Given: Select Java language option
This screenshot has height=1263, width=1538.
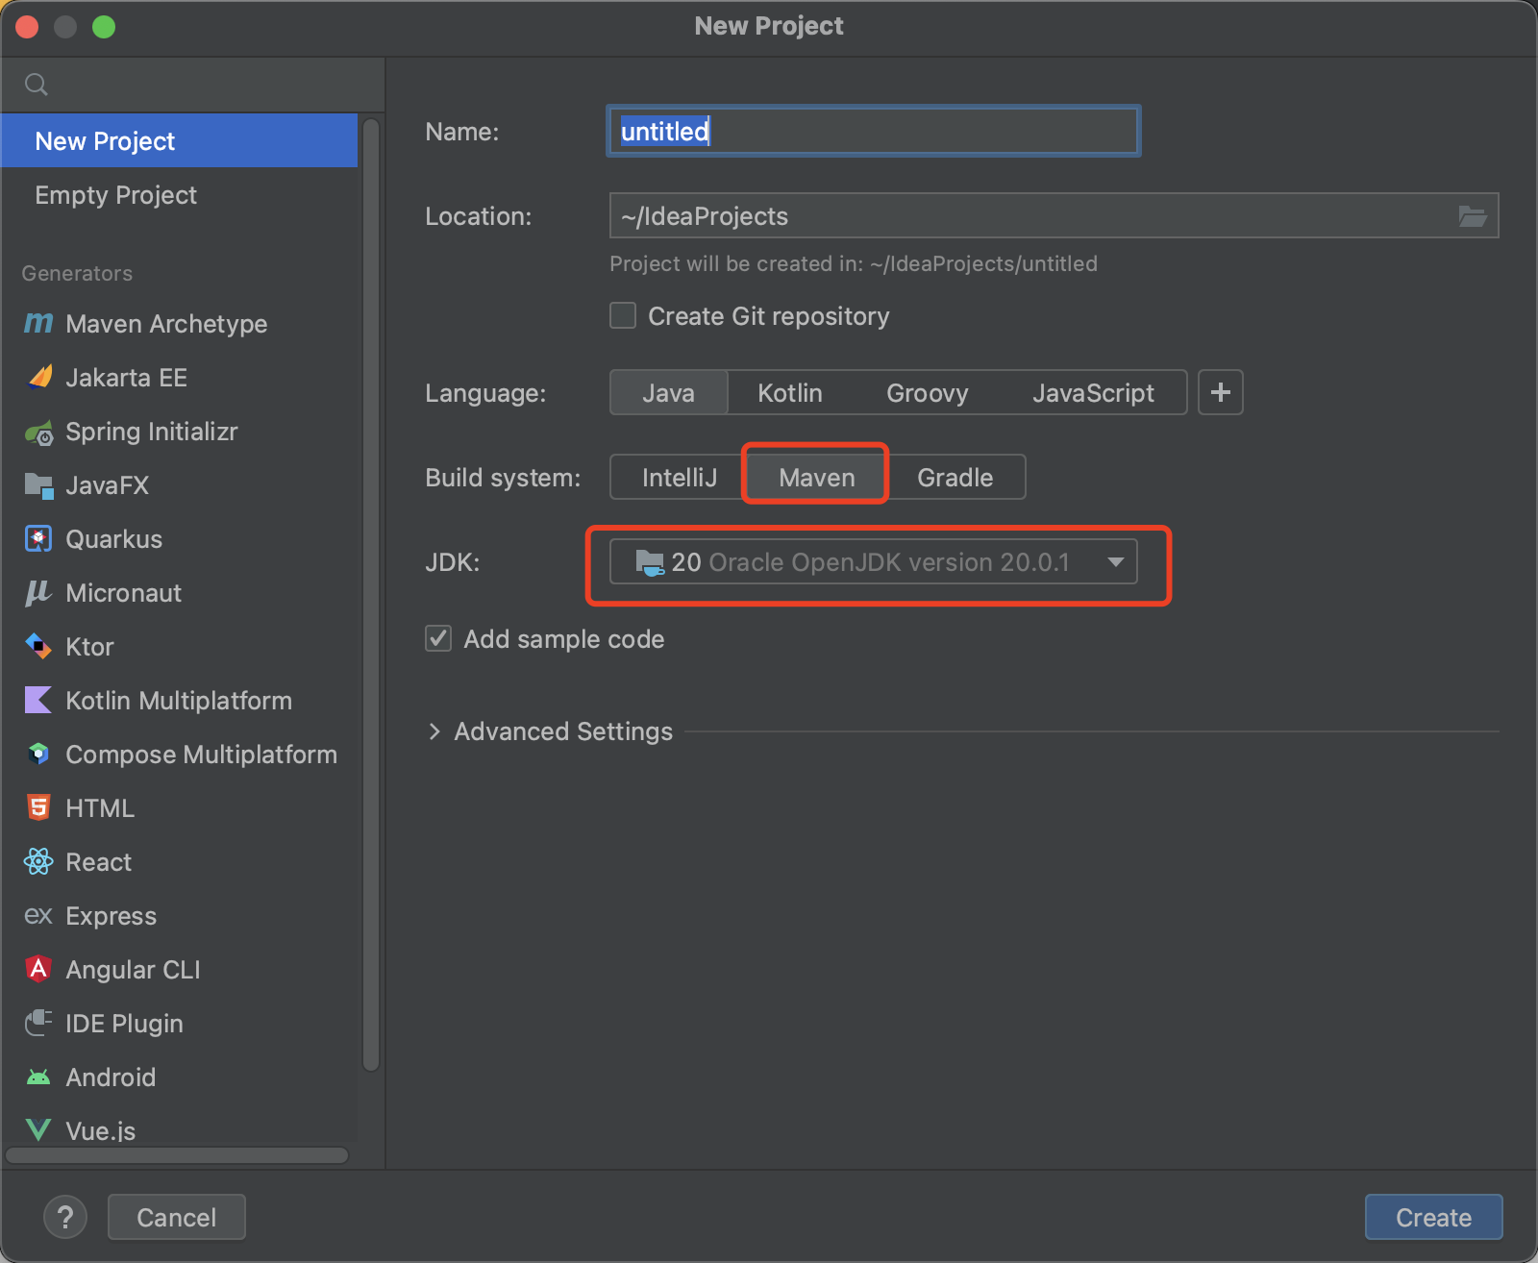Looking at the screenshot, I should click(668, 393).
